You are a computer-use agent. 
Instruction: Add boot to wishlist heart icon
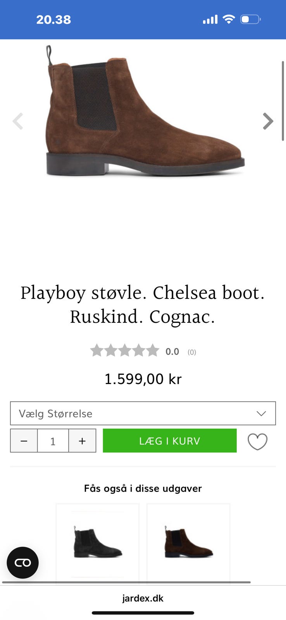pyautogui.click(x=257, y=441)
